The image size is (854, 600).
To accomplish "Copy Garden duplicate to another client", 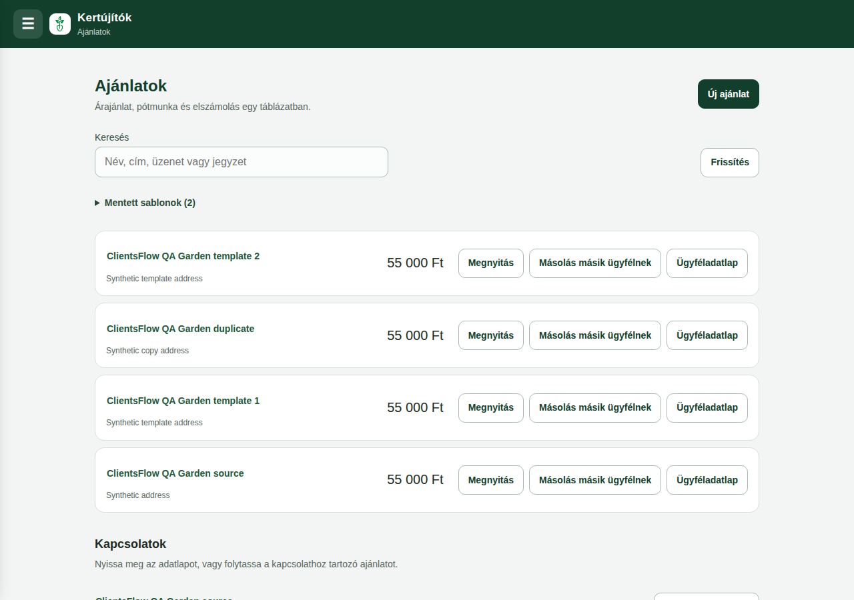I will point(595,335).
